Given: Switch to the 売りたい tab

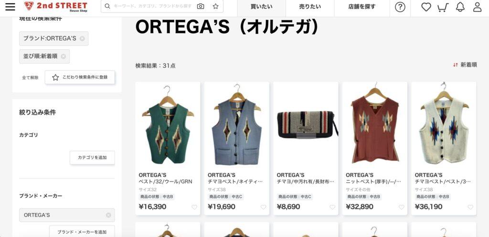Looking at the screenshot, I should coord(310,7).
